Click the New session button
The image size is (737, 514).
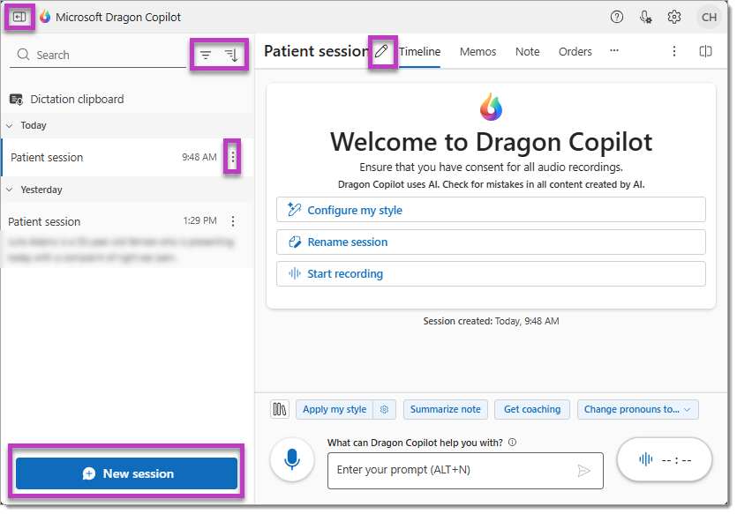click(x=127, y=473)
